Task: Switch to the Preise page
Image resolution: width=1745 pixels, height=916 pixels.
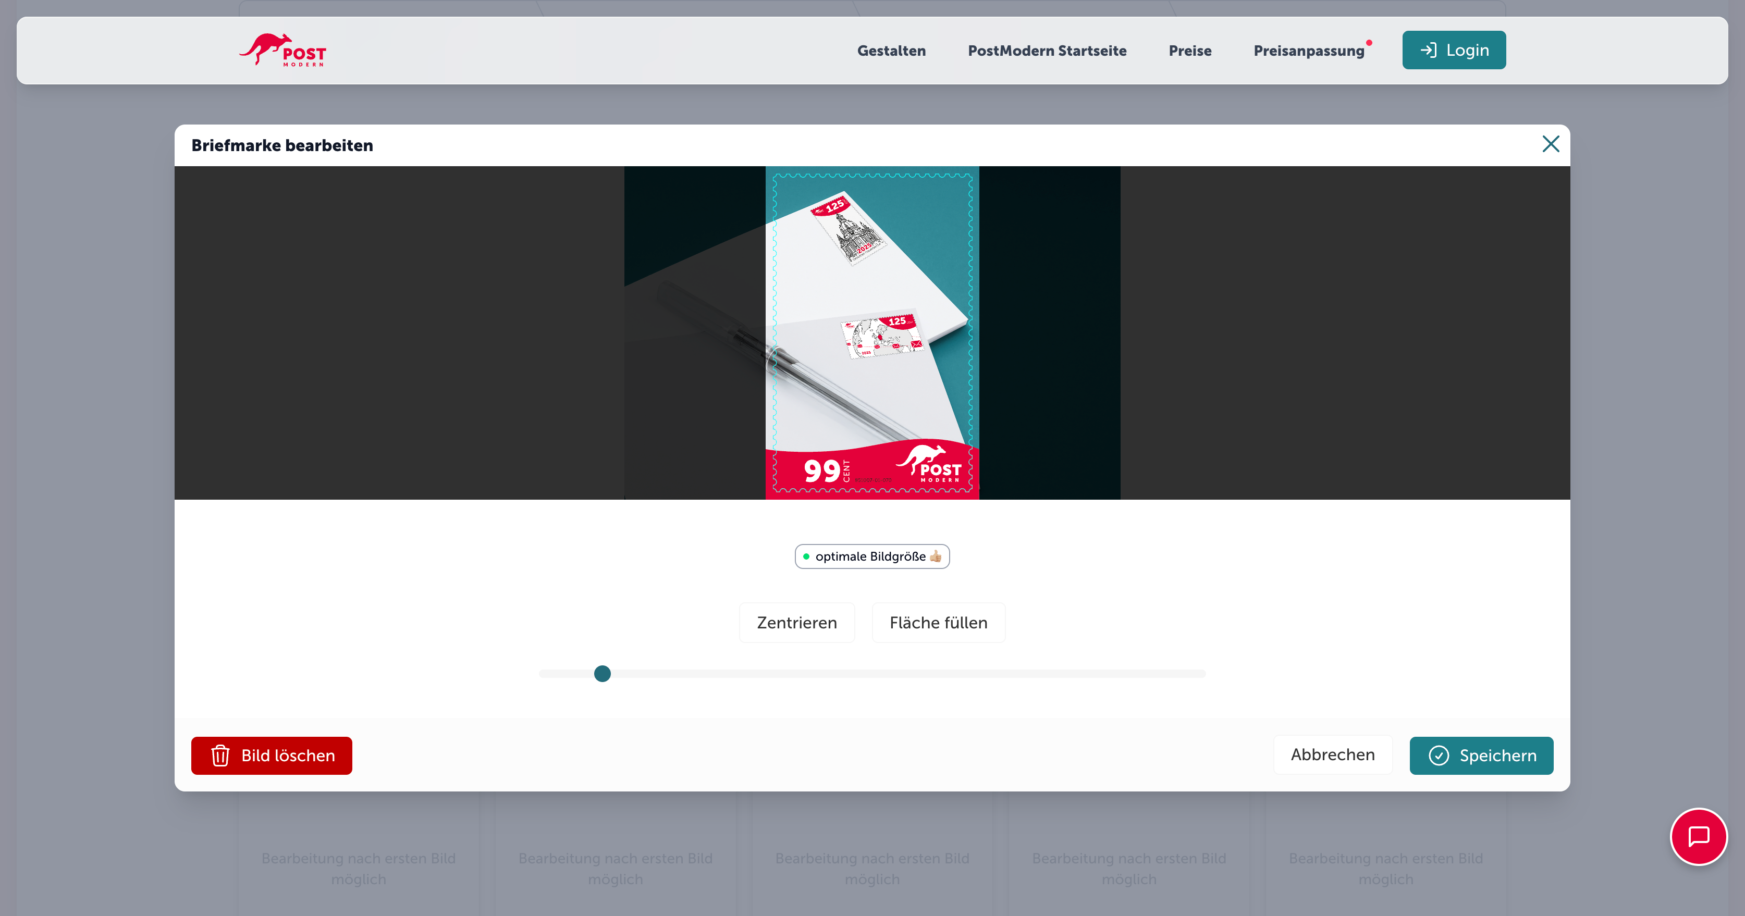Action: click(x=1189, y=51)
